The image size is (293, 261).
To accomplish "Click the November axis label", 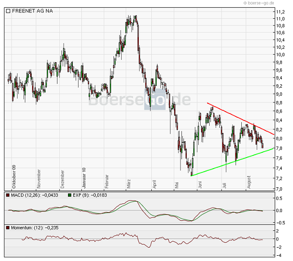I will click(x=39, y=179).
